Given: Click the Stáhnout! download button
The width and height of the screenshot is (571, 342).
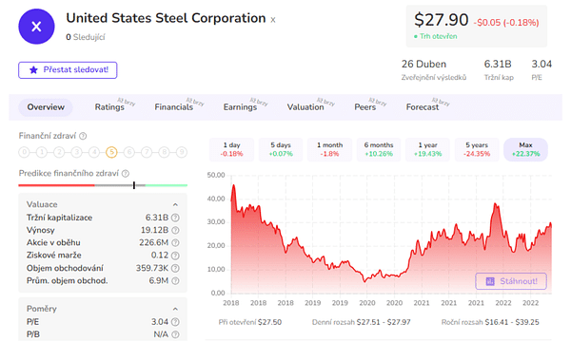Looking at the screenshot, I should 511,281.
